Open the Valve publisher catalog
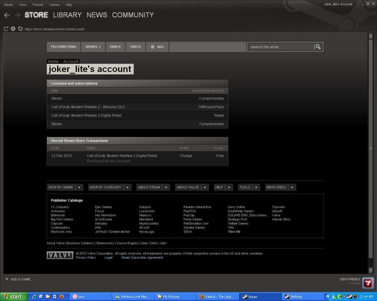This screenshot has width=377, height=301. coord(276,215)
